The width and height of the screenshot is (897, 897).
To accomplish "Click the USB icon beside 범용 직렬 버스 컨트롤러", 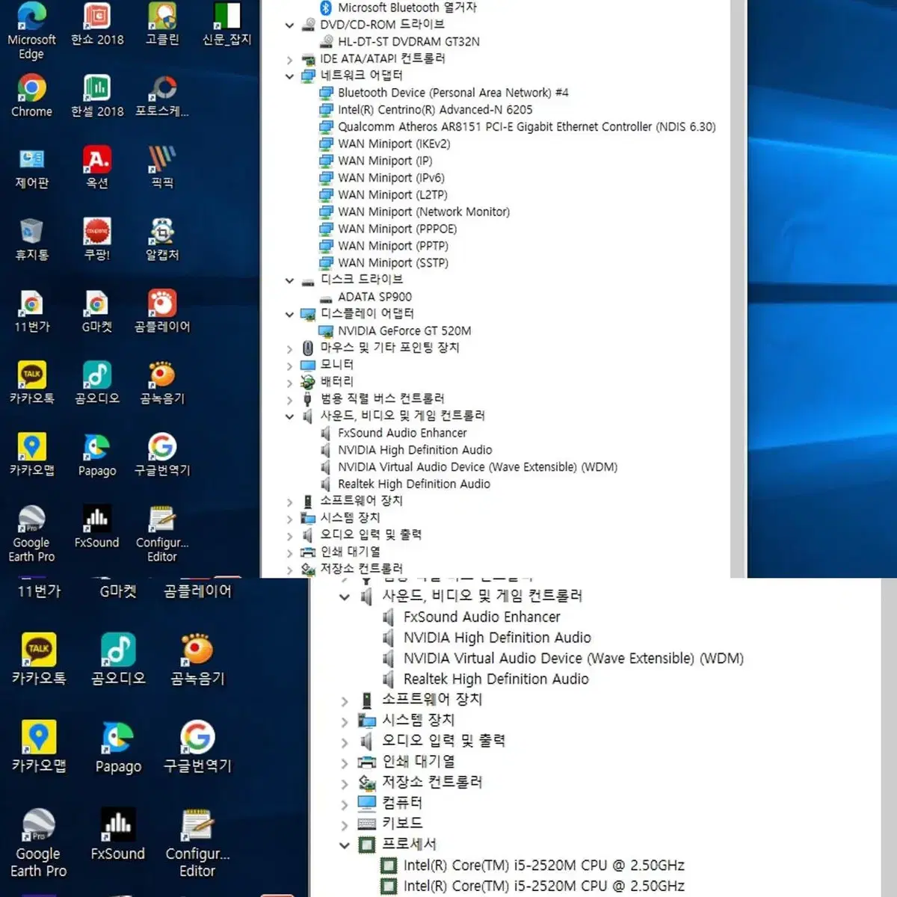I will pos(307,398).
